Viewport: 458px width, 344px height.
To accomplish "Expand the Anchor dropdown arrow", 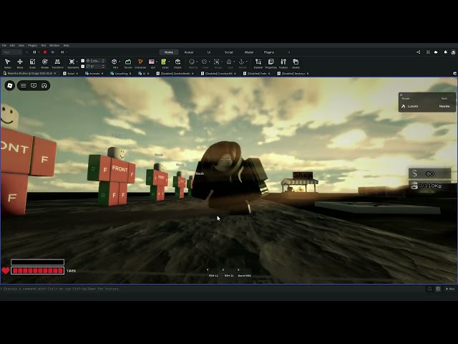I will point(247,62).
